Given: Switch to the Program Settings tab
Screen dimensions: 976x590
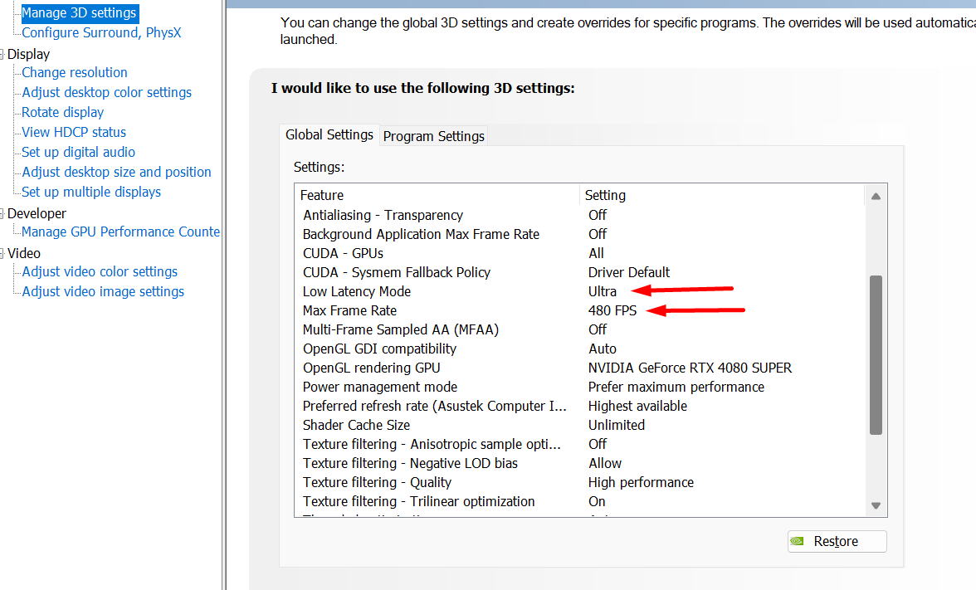Looking at the screenshot, I should click(x=434, y=136).
